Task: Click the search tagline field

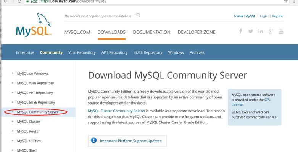Action: coord(98,16)
